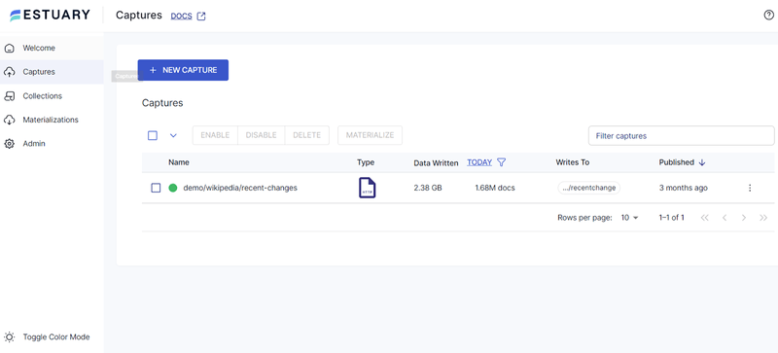Screen dimensions: 778x353
Task: Focus the Filter captures input field
Action: click(x=682, y=135)
